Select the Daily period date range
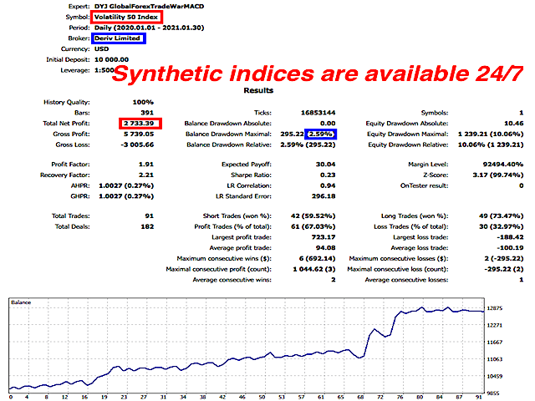Viewport: 535px width, 401px height. (149, 28)
